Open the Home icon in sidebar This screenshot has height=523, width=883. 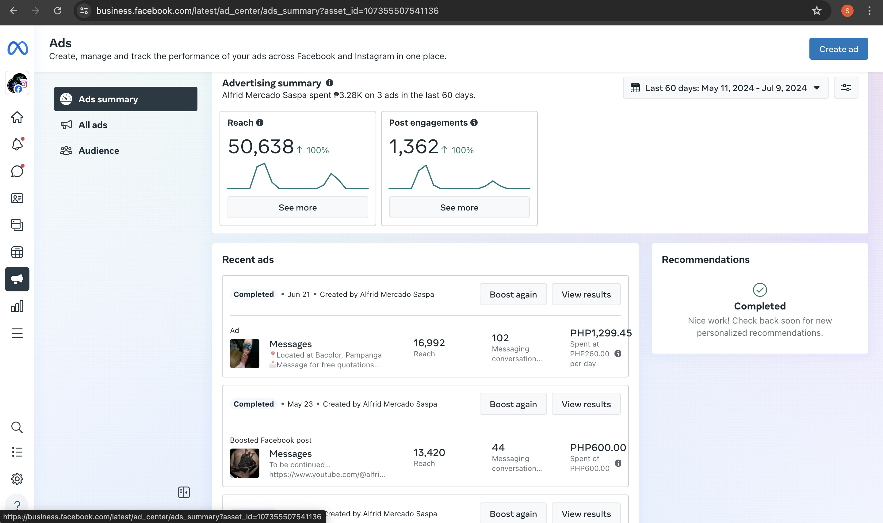click(17, 117)
